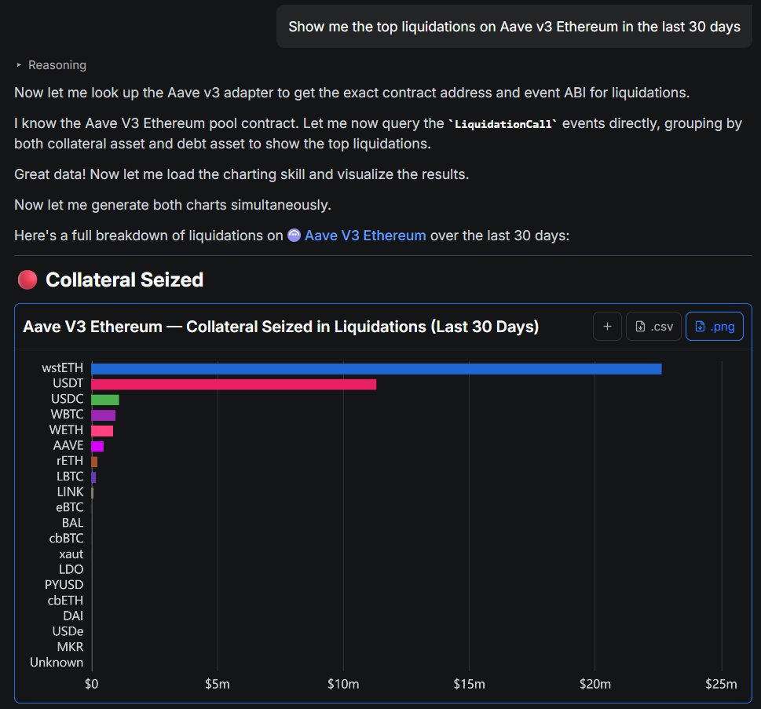Viewport: 761px width, 709px height.
Task: Click the $25m axis tick label
Action: pos(721,684)
